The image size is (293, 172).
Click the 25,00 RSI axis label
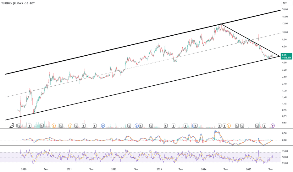(285, 163)
